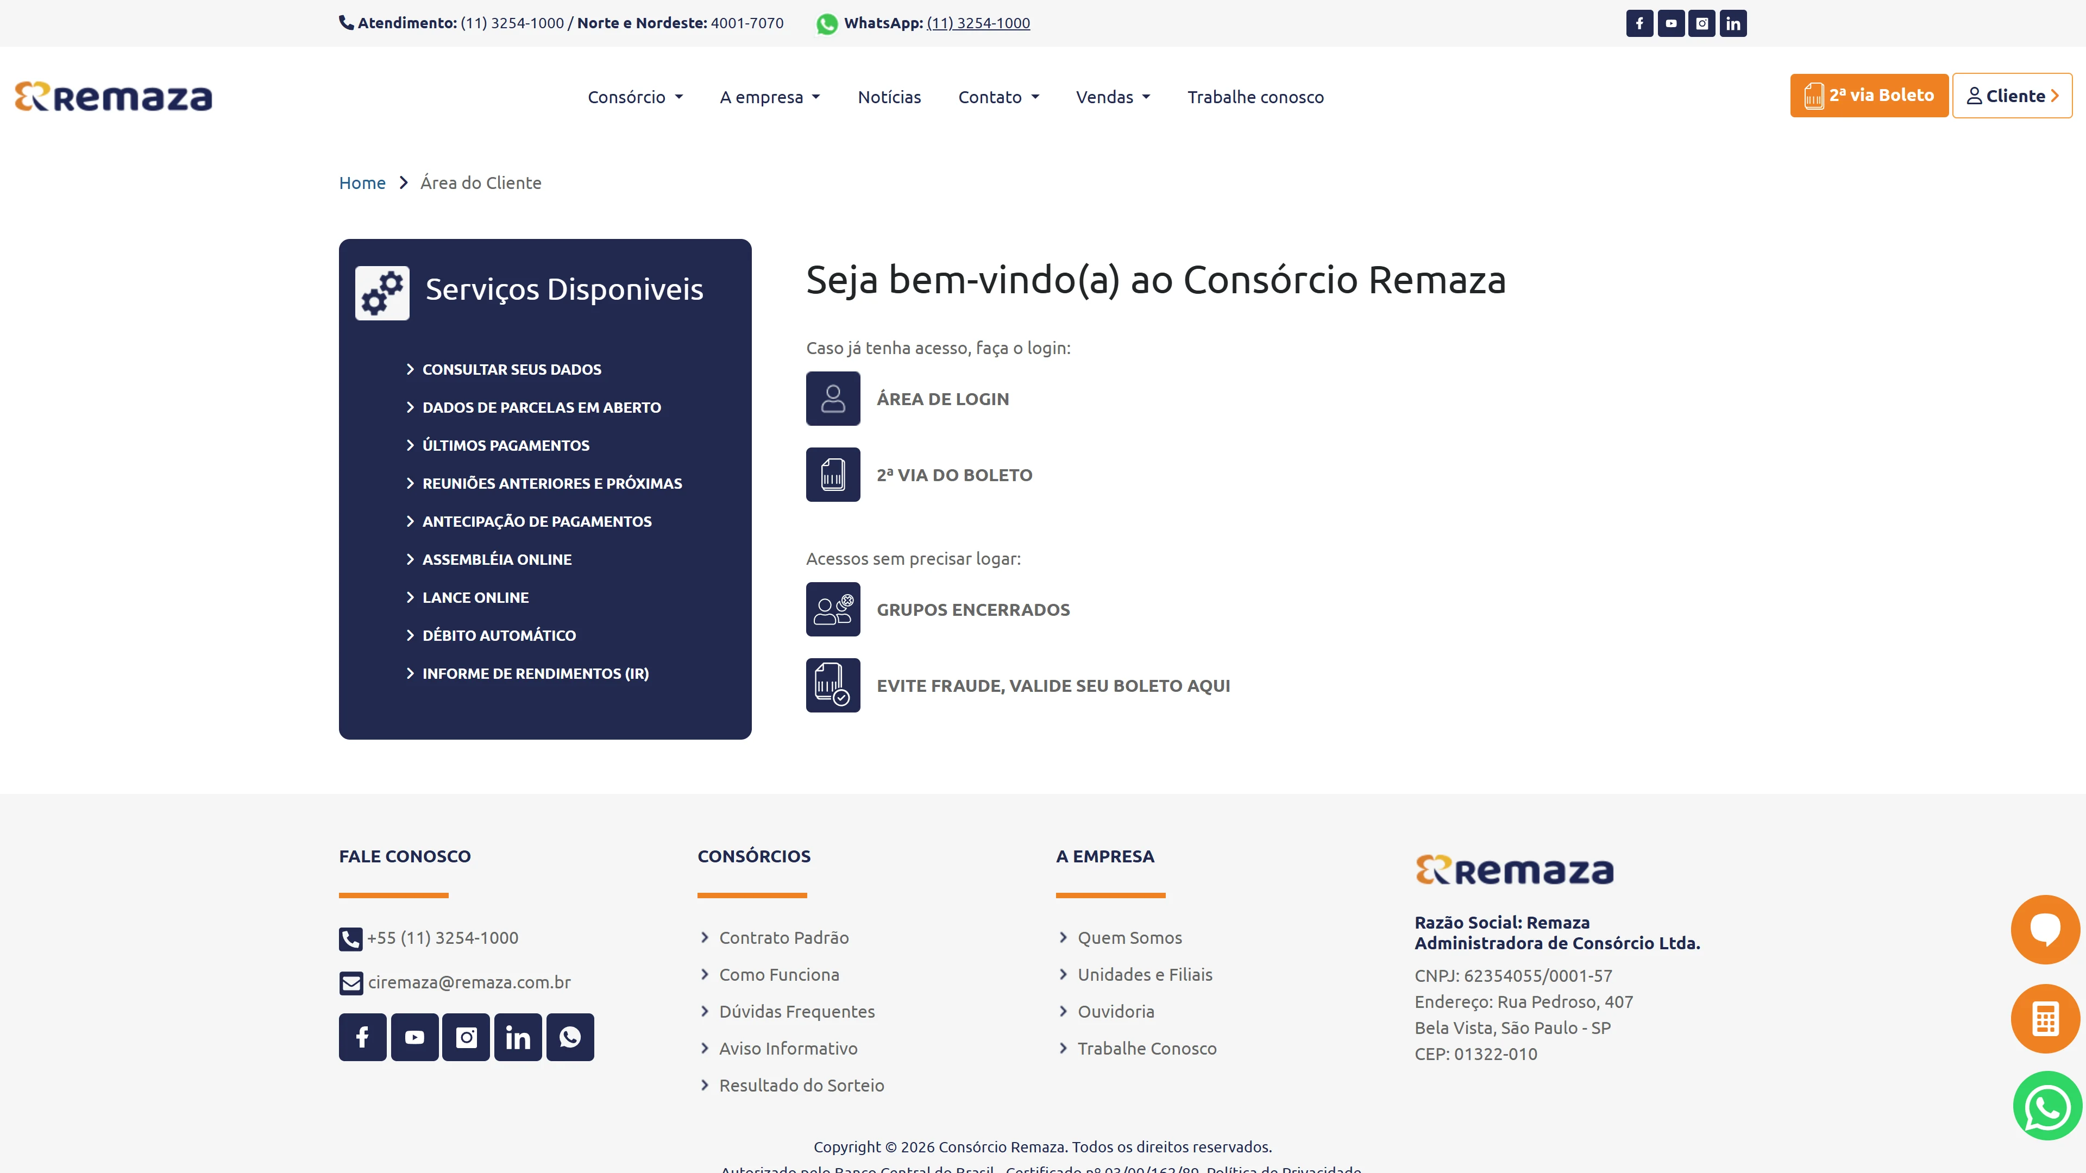Open footer Instagram icon

[x=467, y=1037]
